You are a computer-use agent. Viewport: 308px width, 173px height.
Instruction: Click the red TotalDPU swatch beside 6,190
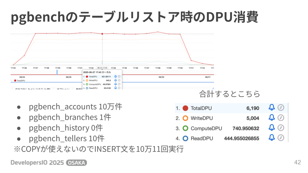tap(185, 108)
